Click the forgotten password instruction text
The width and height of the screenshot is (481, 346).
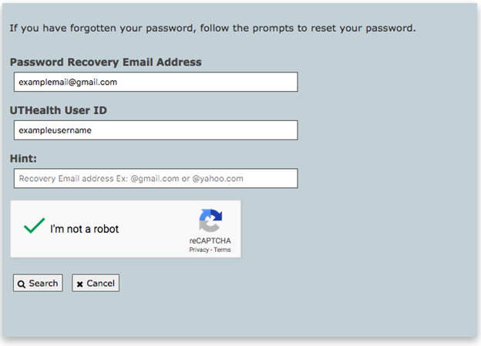point(213,29)
